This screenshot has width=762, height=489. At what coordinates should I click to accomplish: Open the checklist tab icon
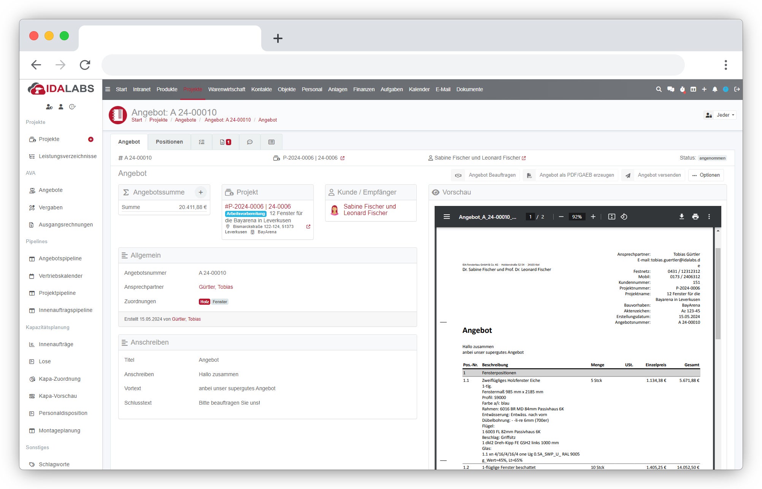(202, 142)
